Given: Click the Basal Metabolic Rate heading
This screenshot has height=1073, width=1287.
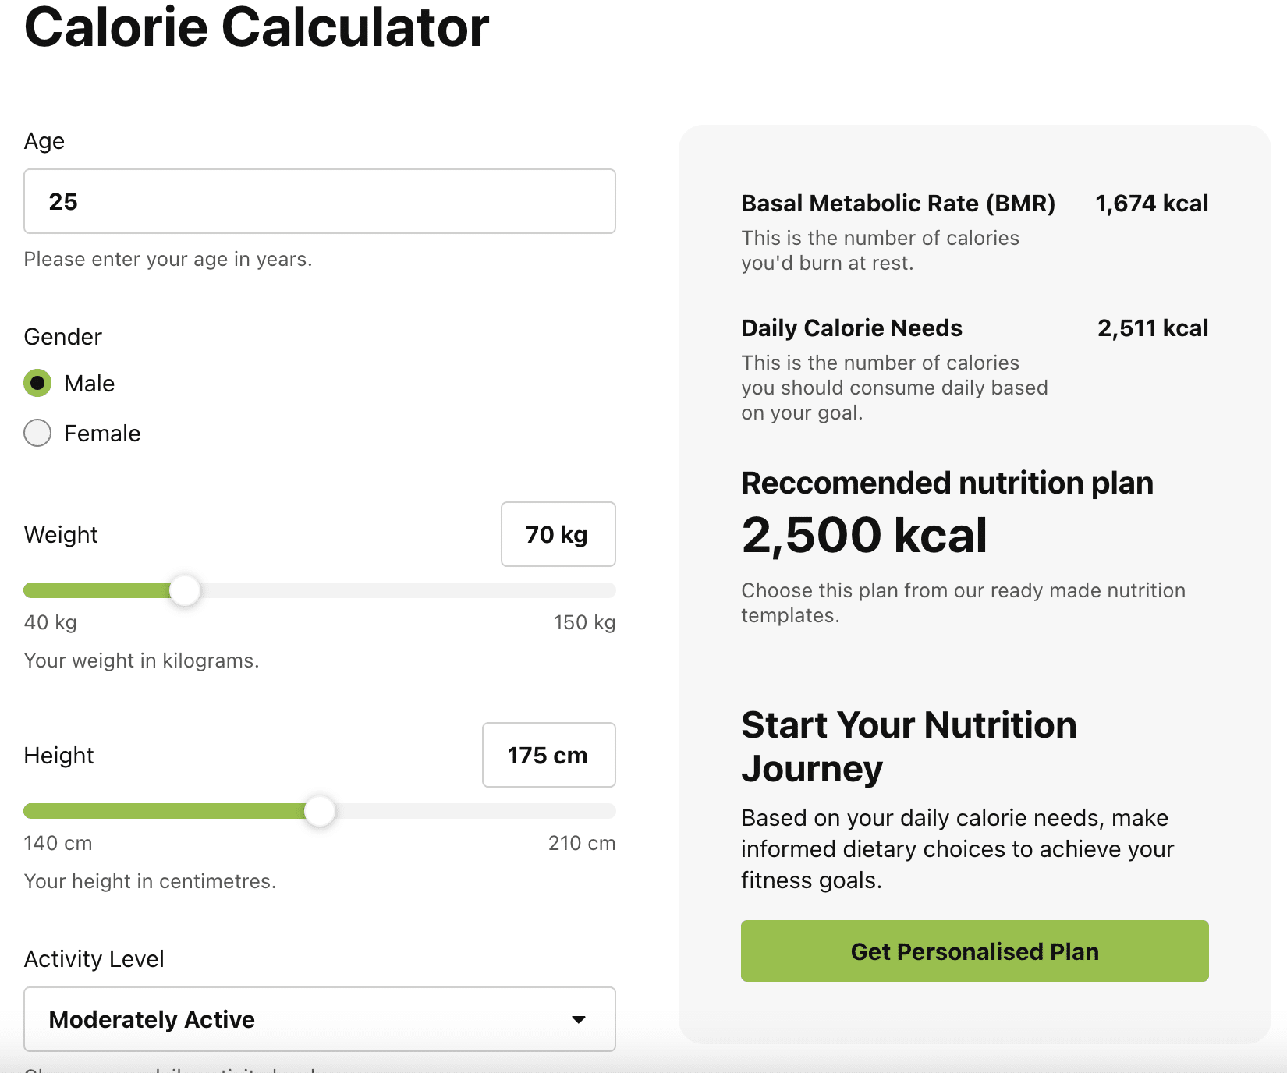Looking at the screenshot, I should click(x=897, y=203).
